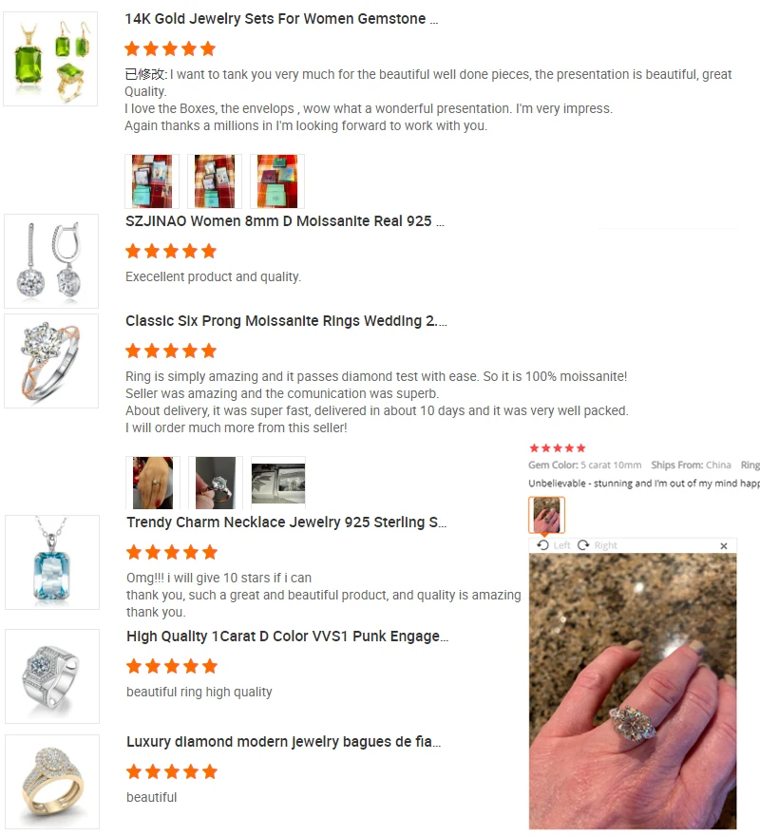The image size is (760, 836).
Task: View ring box packaging review photo
Action: (278, 483)
